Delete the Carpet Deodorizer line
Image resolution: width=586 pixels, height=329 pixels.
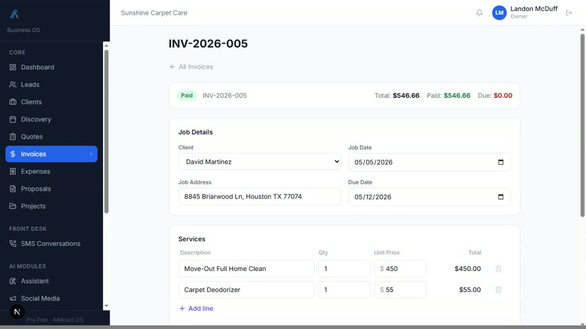pos(498,290)
